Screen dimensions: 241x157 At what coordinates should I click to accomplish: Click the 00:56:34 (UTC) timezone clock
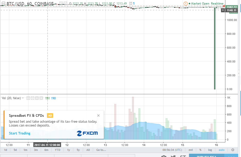[172, 150]
